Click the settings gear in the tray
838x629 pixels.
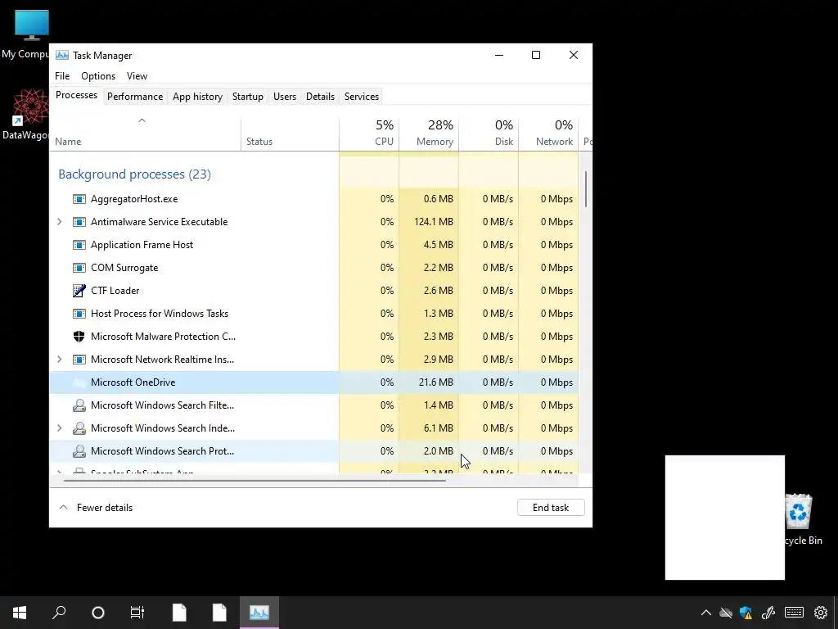point(821,613)
